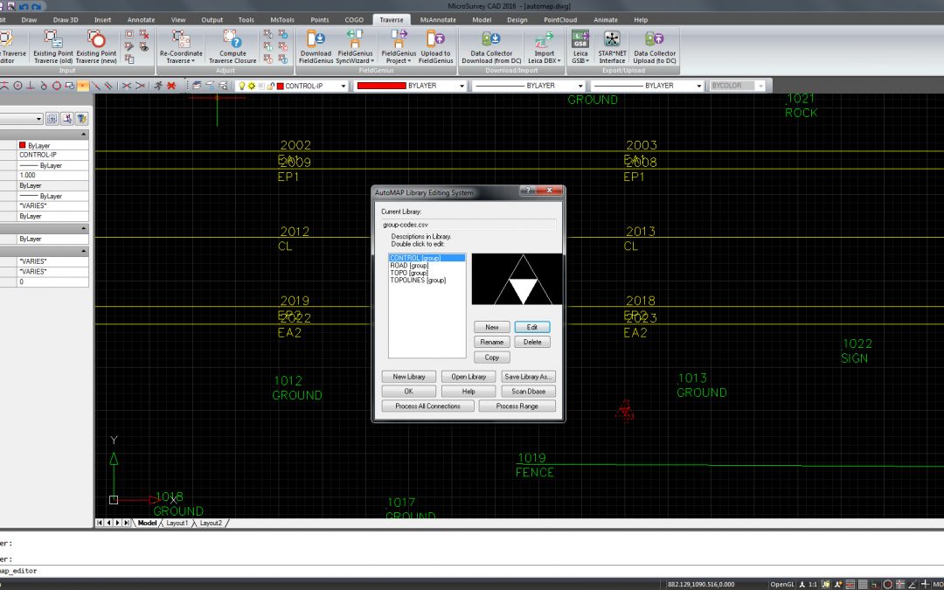Click Data Collector Upload (to DC) icon
The height and width of the screenshot is (590, 944).
[x=655, y=38]
